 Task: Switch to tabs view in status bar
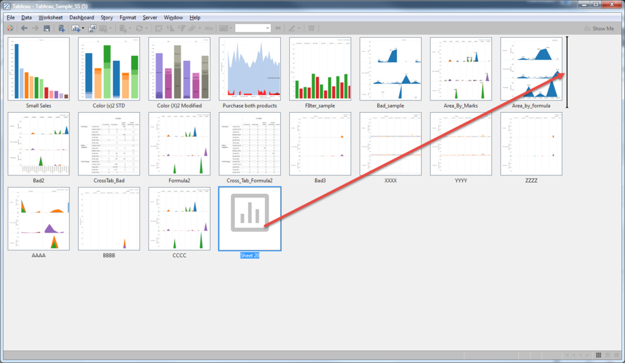(x=616, y=355)
